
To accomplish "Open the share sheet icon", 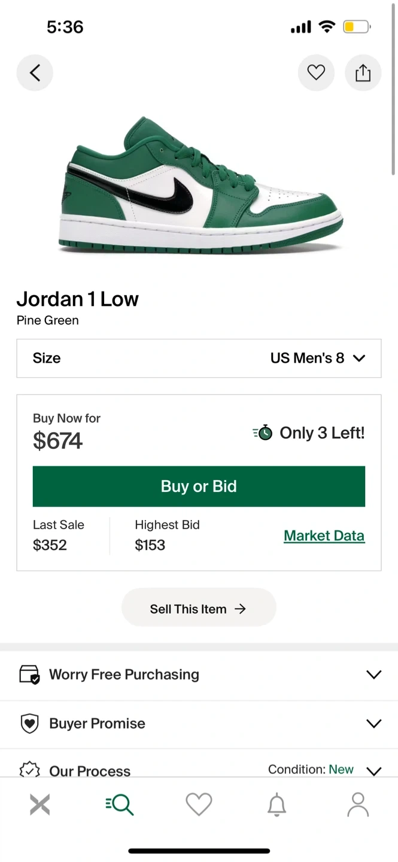I will point(363,73).
